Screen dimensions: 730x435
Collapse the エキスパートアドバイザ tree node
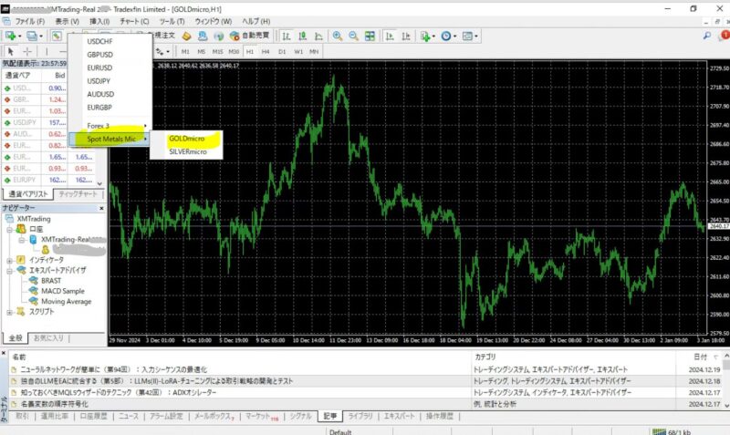click(x=9, y=270)
